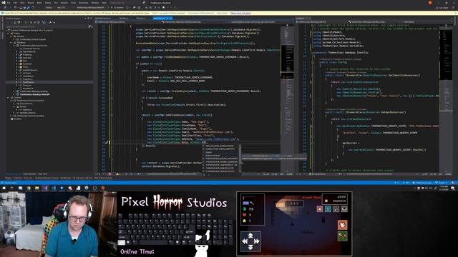The image size is (458, 257).
Task: Open the startup project dropdown in toolbar
Action: point(91,8)
